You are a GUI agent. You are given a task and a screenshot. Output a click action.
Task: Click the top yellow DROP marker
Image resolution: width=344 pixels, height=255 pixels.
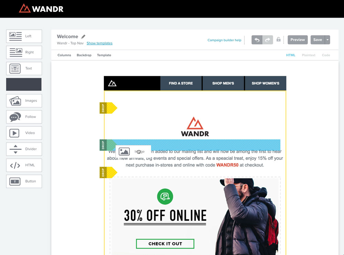[x=108, y=108]
